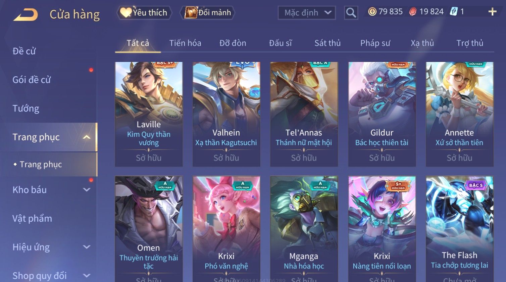Switch to the Tiến hóa tab
This screenshot has height=282, width=506.
click(x=185, y=43)
